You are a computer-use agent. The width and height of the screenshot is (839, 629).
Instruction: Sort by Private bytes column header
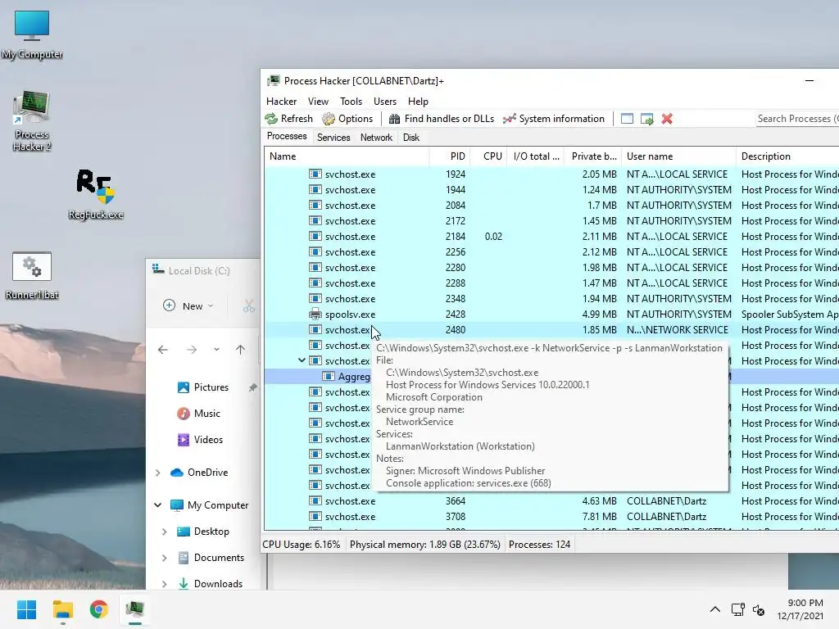pyautogui.click(x=593, y=156)
